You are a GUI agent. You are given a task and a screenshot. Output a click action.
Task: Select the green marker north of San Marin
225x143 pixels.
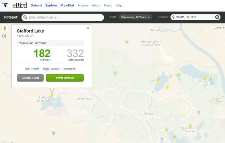(115, 74)
